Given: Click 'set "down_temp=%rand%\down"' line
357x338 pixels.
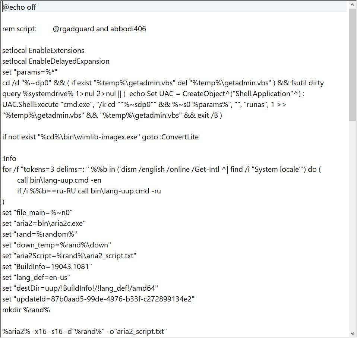Looking at the screenshot, I should click(x=57, y=245).
